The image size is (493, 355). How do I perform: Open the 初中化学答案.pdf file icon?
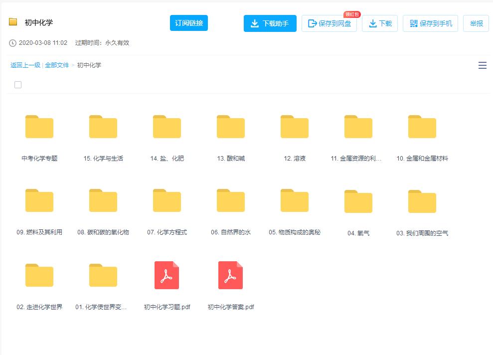point(230,275)
